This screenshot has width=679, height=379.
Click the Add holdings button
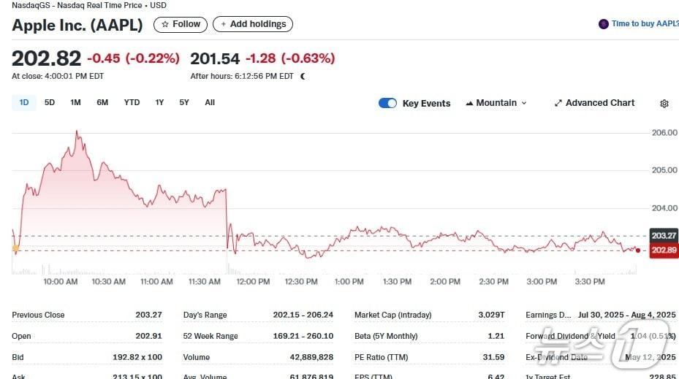(x=253, y=25)
